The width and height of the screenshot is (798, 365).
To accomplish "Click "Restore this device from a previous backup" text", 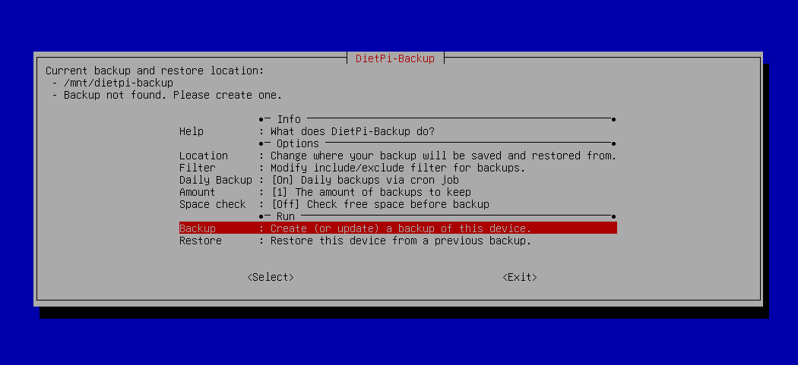I will pyautogui.click(x=401, y=241).
